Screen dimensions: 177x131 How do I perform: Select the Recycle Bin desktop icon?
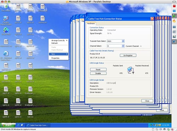click(6, 6)
